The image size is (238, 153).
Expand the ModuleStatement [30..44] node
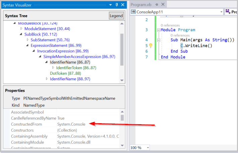[x=21, y=29]
